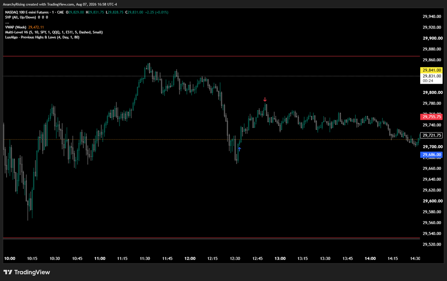Image resolution: width=447 pixels, height=281 pixels.
Task: Select the current price label 29,831.00
Action: coord(431,76)
